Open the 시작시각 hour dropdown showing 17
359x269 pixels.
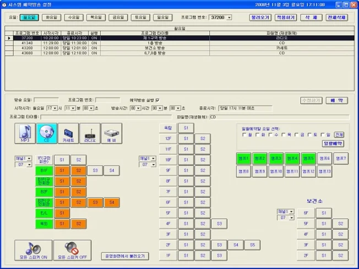pos(55,108)
